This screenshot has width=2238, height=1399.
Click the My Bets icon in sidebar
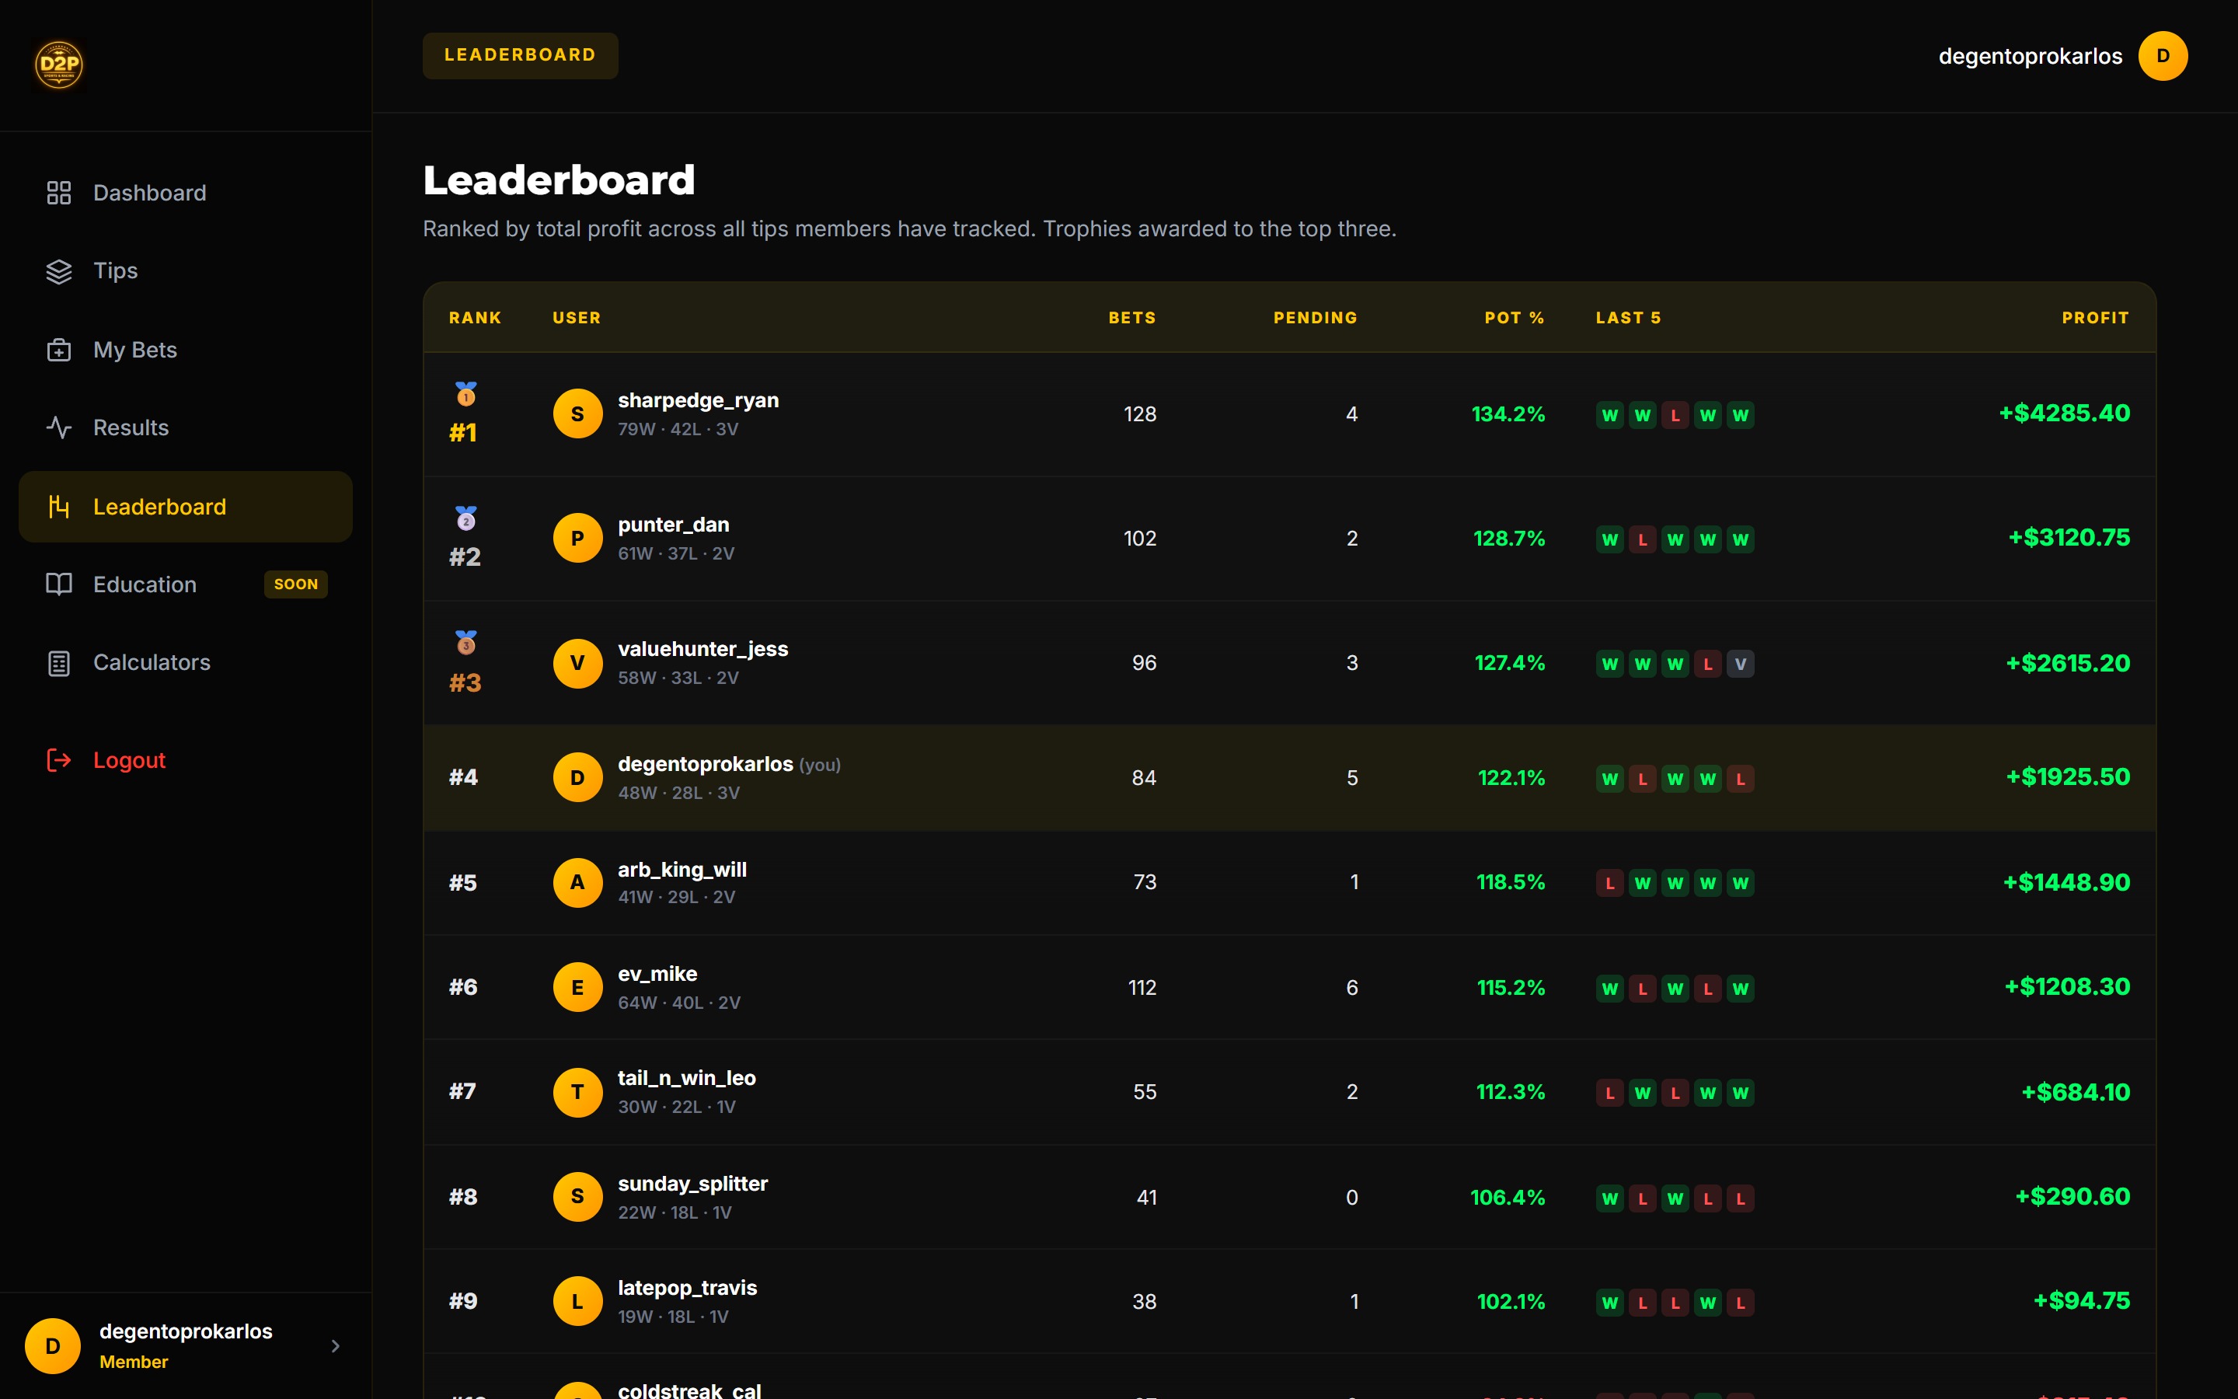coord(59,350)
